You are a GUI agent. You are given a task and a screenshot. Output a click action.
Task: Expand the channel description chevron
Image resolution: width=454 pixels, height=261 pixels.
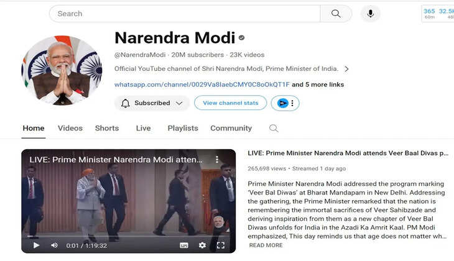click(x=346, y=69)
